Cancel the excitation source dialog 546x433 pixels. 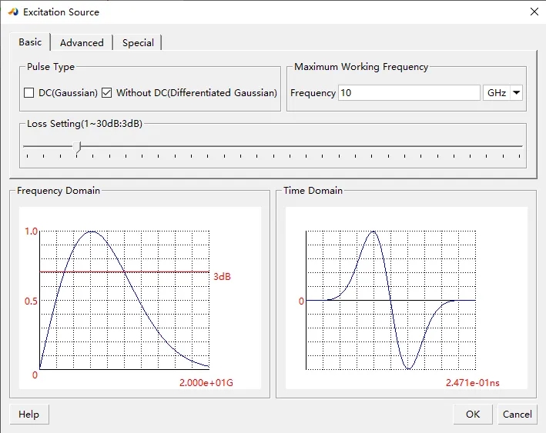tap(517, 415)
